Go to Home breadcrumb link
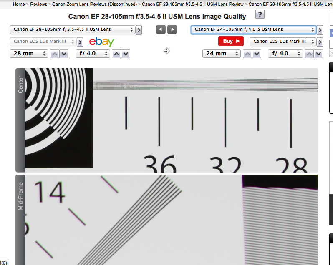This screenshot has width=333, height=265. pyautogui.click(x=19, y=4)
